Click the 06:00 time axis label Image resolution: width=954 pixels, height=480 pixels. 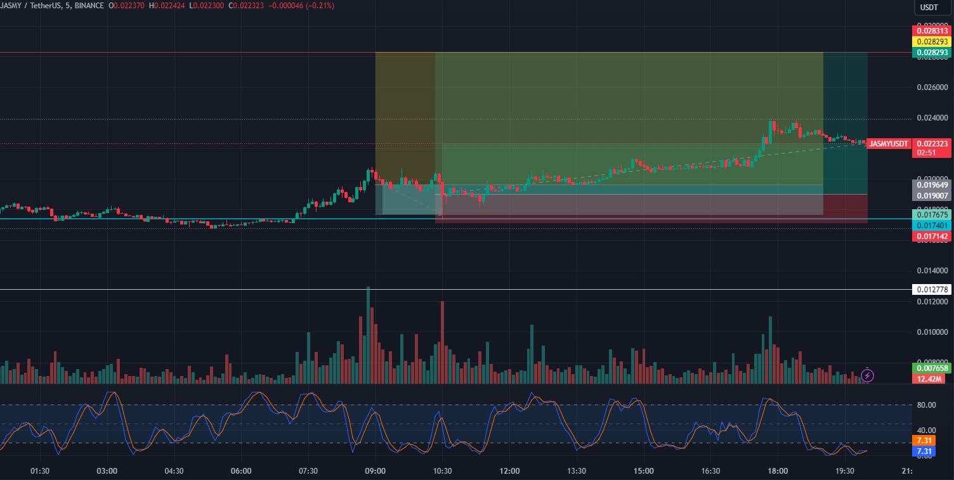pos(241,471)
